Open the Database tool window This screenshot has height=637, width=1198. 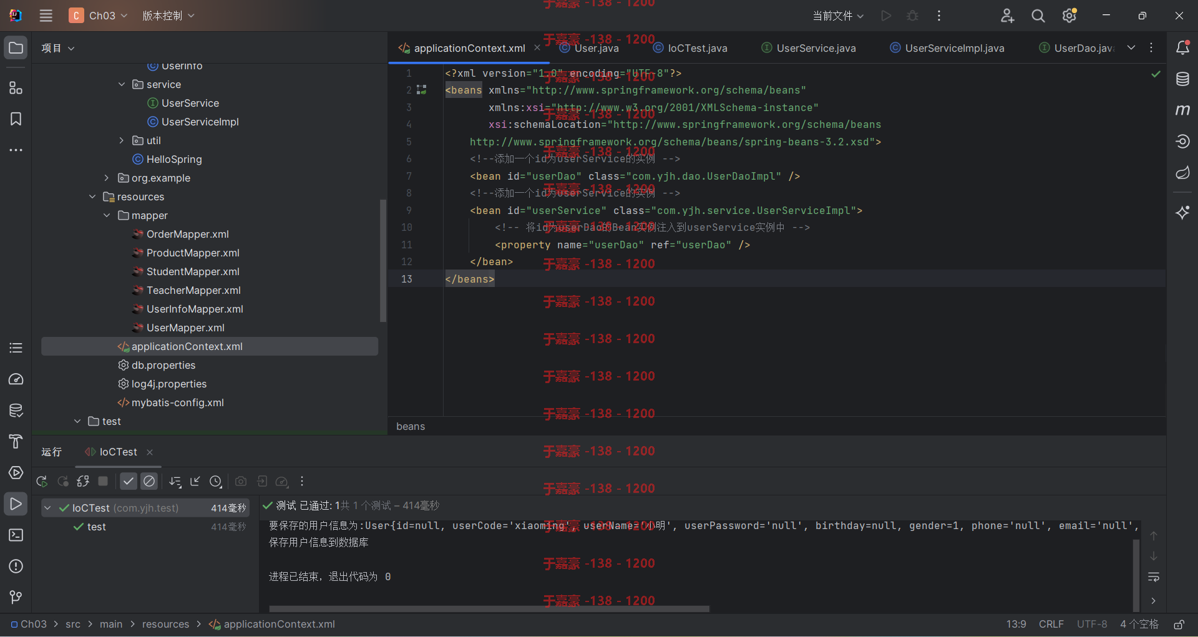pyautogui.click(x=1182, y=79)
